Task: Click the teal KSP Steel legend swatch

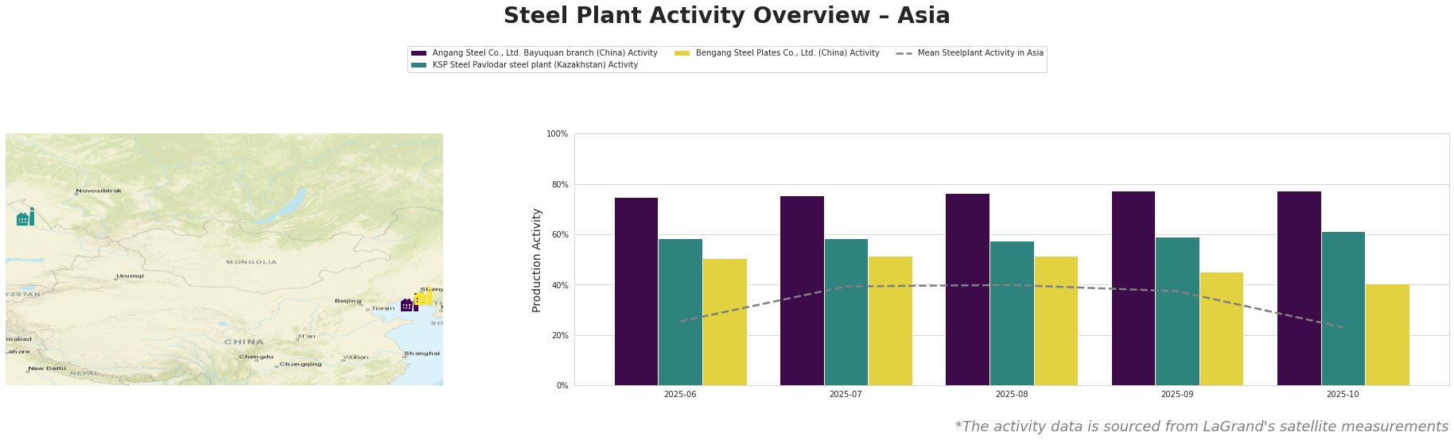Action: click(x=418, y=65)
